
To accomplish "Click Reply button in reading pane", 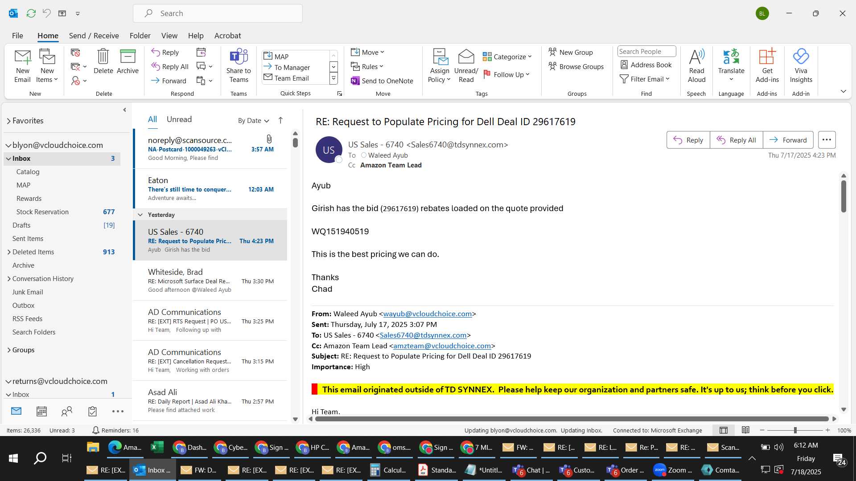I will [688, 140].
